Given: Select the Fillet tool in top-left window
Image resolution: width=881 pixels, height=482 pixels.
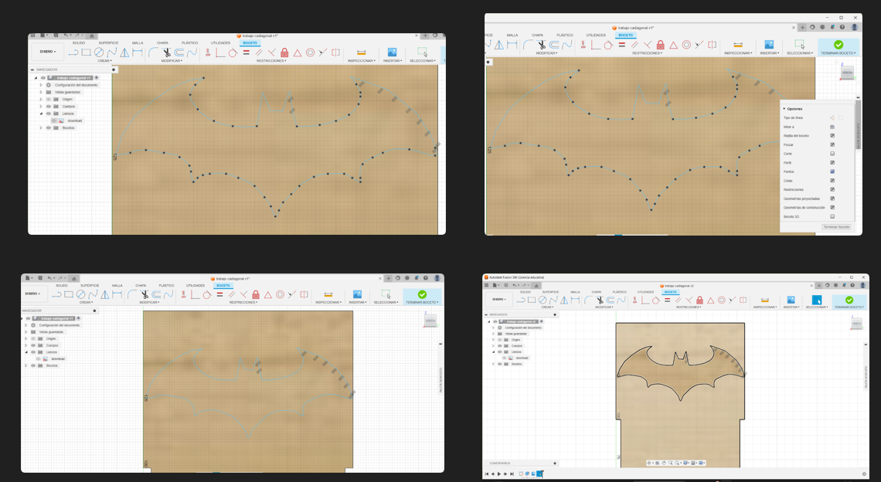Looking at the screenshot, I should [153, 53].
